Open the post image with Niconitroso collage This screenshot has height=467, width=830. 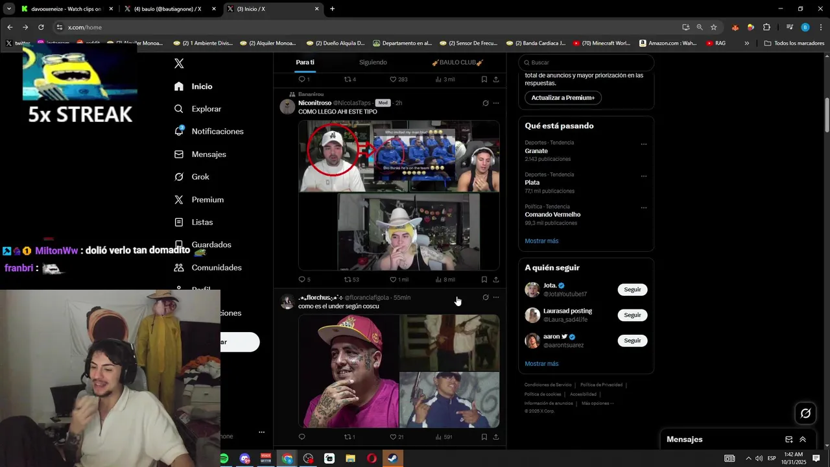(399, 195)
